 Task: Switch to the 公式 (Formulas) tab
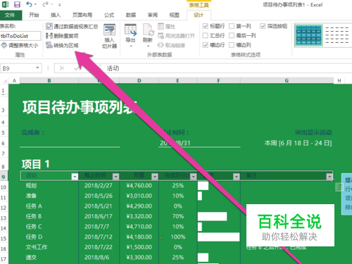coord(109,15)
